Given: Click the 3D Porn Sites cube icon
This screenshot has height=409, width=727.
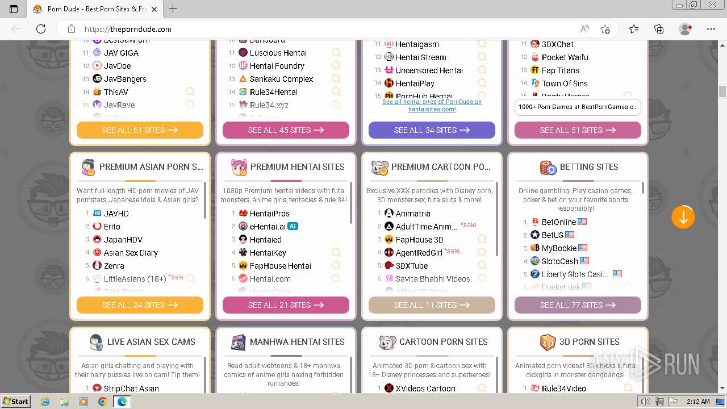Looking at the screenshot, I should pos(548,343).
